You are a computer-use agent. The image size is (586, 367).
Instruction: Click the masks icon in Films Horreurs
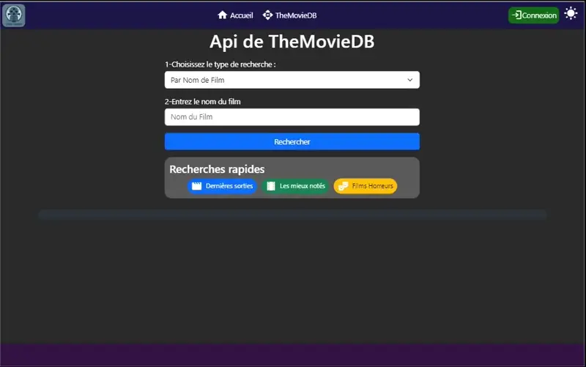[343, 186]
